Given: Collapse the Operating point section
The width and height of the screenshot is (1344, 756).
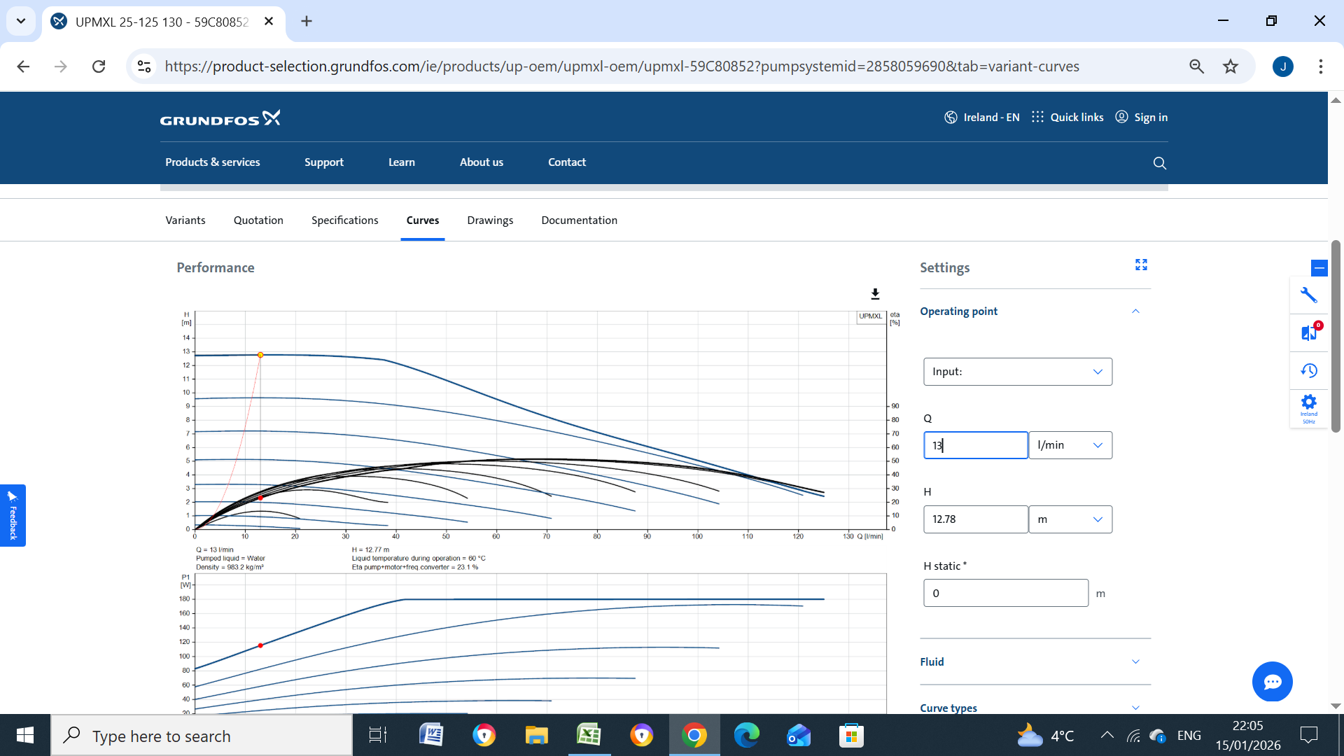Looking at the screenshot, I should pos(1135,311).
